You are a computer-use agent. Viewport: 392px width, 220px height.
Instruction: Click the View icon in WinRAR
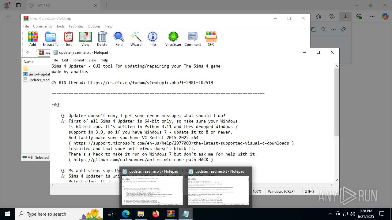pos(85,39)
